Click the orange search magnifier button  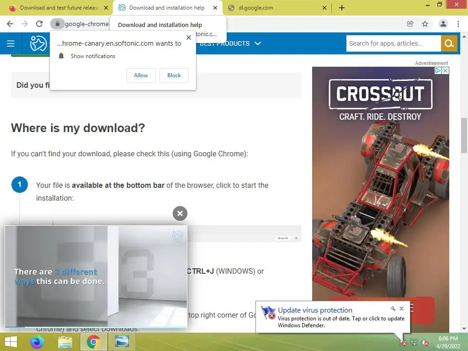(449, 43)
